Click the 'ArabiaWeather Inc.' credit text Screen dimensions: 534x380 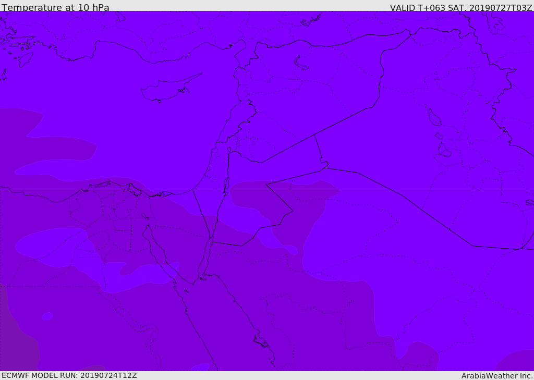point(497,376)
